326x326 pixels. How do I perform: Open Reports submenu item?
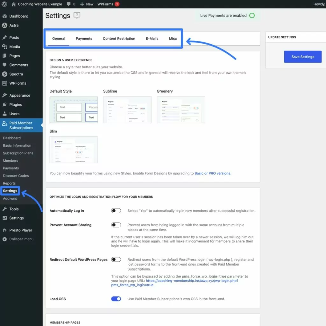pyautogui.click(x=9, y=183)
